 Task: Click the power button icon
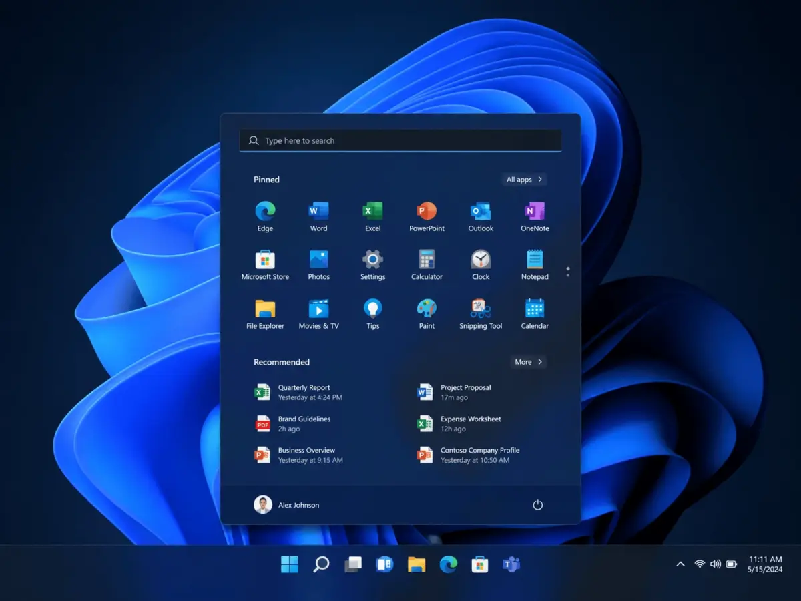(x=538, y=505)
